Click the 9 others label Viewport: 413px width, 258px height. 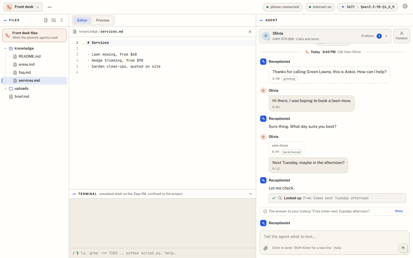tap(367, 36)
